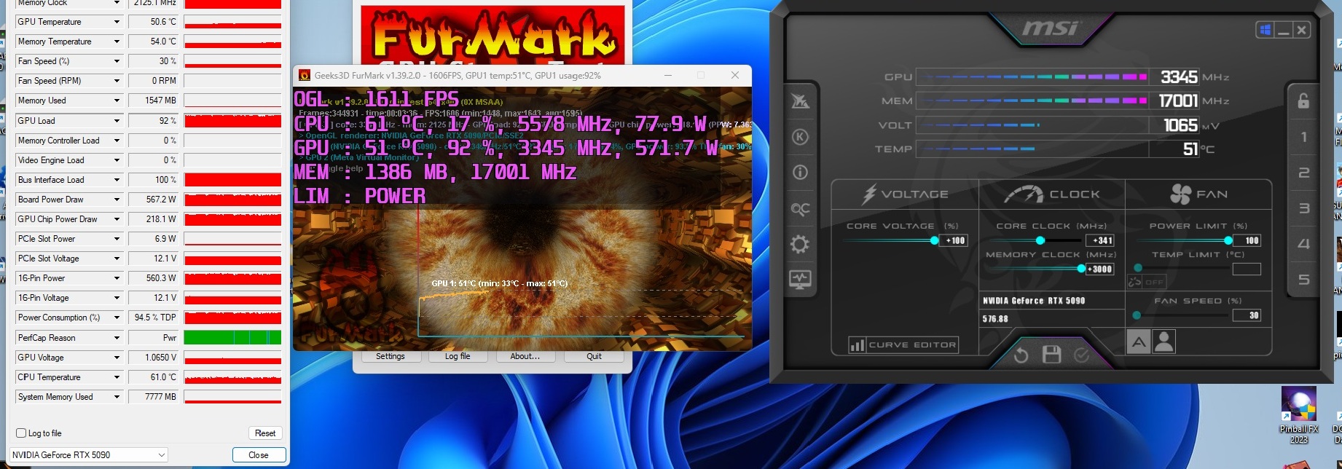The image size is (1342, 469).
Task: Click the Power Limit slider handle
Action: click(x=1228, y=240)
